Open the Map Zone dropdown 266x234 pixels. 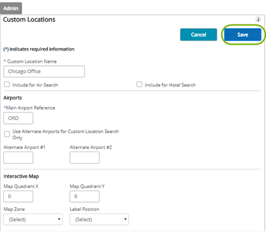click(x=33, y=219)
